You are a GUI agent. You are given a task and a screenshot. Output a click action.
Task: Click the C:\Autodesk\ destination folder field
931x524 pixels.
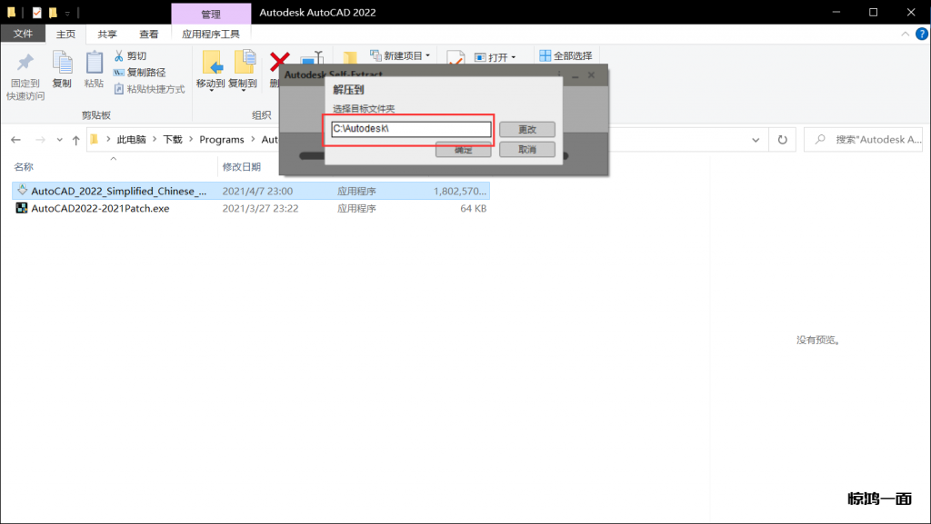click(x=411, y=130)
